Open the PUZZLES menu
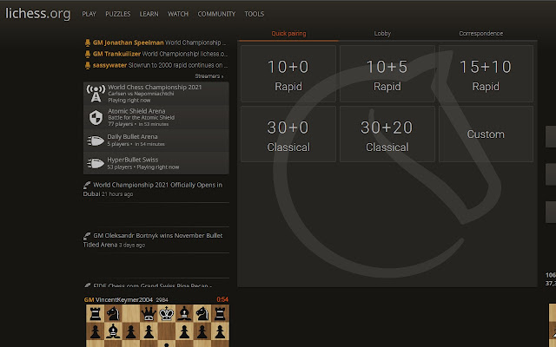The height and width of the screenshot is (347, 556). tap(118, 14)
